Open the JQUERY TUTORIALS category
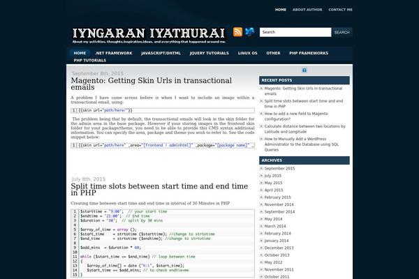 [209, 53]
